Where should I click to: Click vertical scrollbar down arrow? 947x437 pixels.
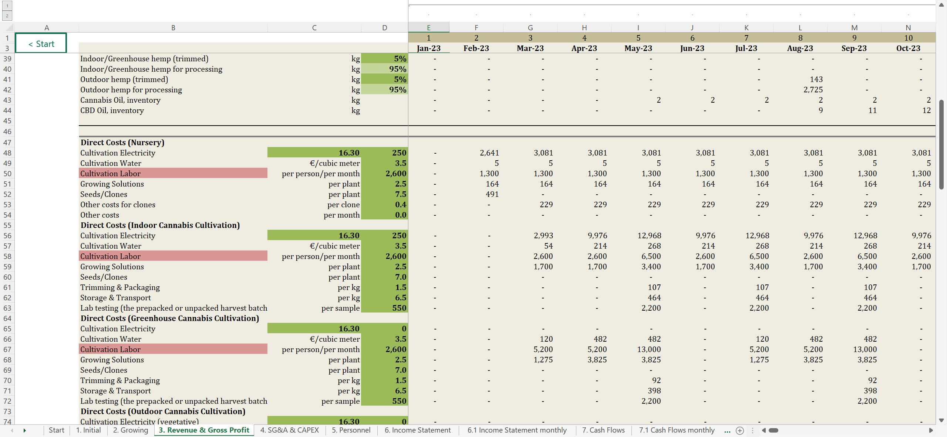coord(941,420)
